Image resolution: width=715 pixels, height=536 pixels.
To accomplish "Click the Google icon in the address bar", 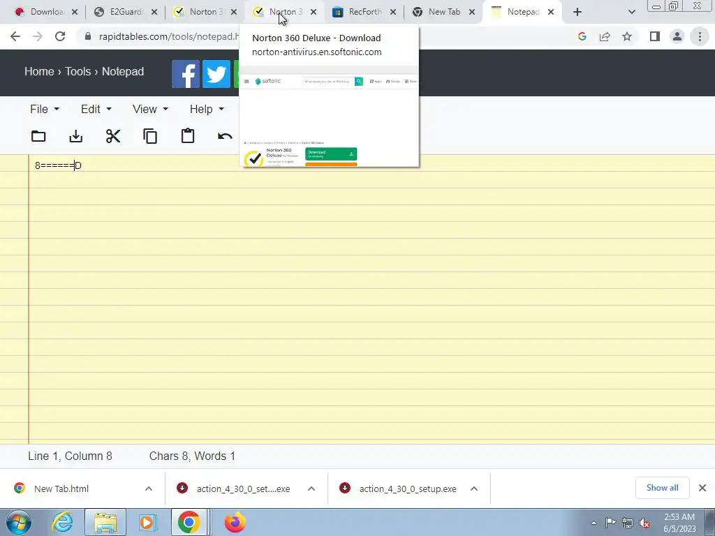I will (x=582, y=36).
